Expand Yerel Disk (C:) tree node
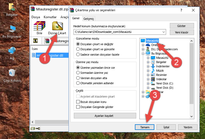 point(148,84)
